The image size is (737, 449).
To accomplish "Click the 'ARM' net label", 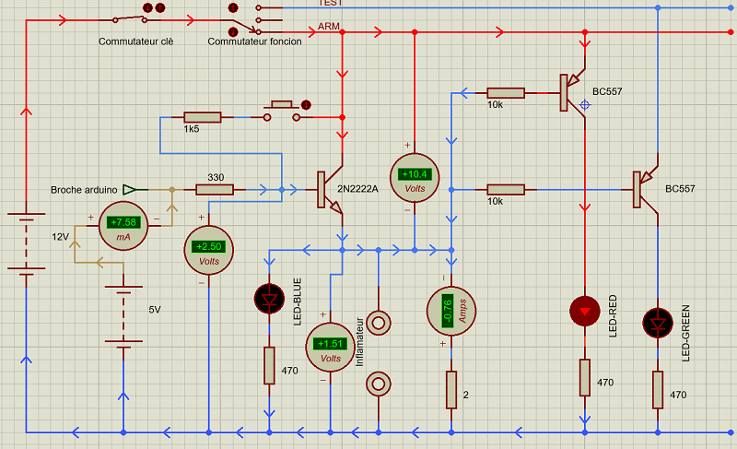I will tap(329, 27).
